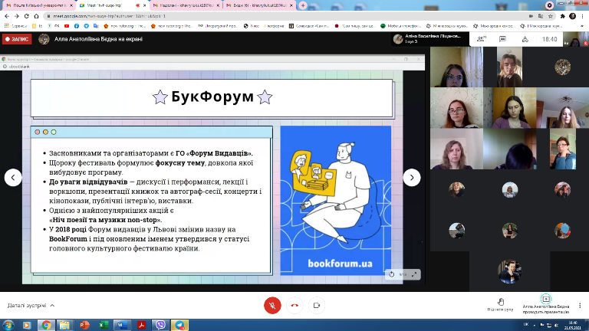Unmute the microphone in the meeting
This screenshot has width=589, height=331.
pos(272,306)
